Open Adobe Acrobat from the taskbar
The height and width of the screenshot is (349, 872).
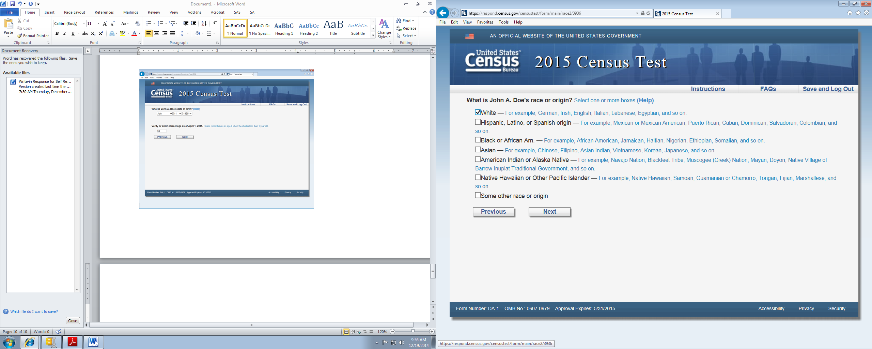pos(73,342)
